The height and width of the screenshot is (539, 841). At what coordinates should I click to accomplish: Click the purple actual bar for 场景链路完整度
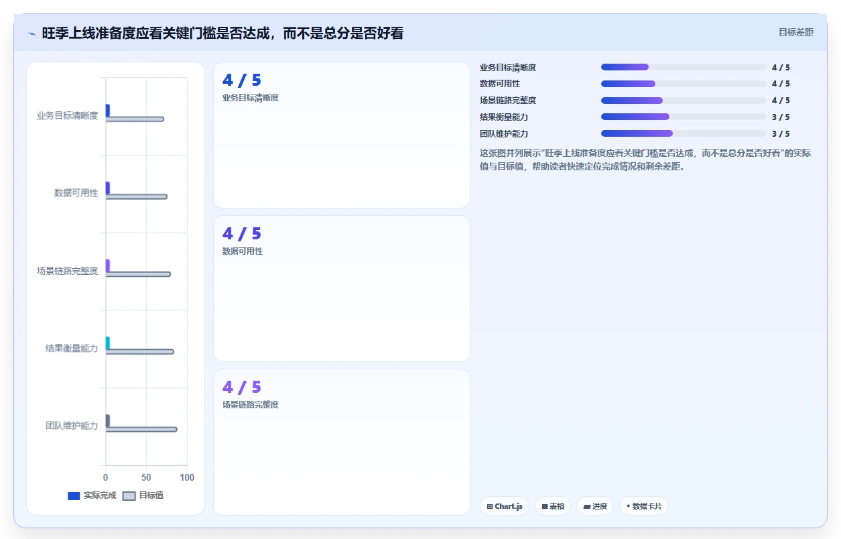(108, 265)
